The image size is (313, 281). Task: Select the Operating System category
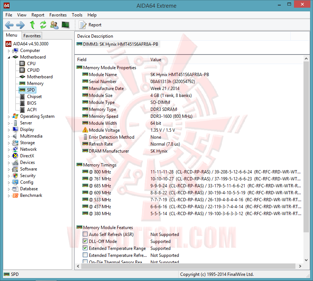pos(37,116)
